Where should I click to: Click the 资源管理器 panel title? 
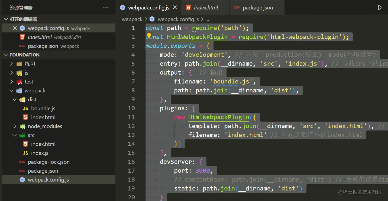[21, 8]
